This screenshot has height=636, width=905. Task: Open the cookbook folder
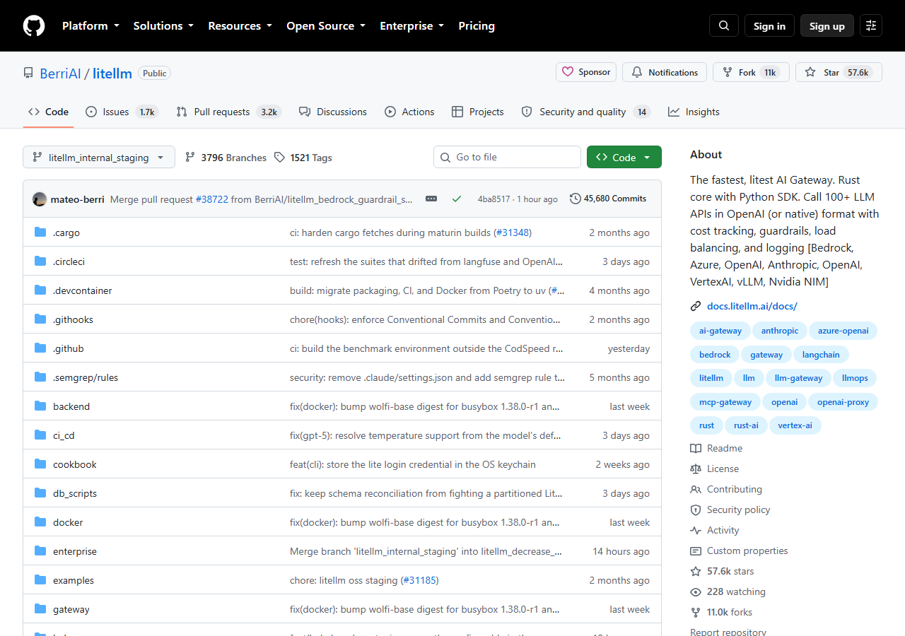click(x=75, y=464)
